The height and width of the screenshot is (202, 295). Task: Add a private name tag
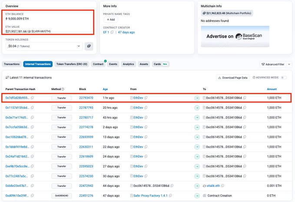(110, 20)
